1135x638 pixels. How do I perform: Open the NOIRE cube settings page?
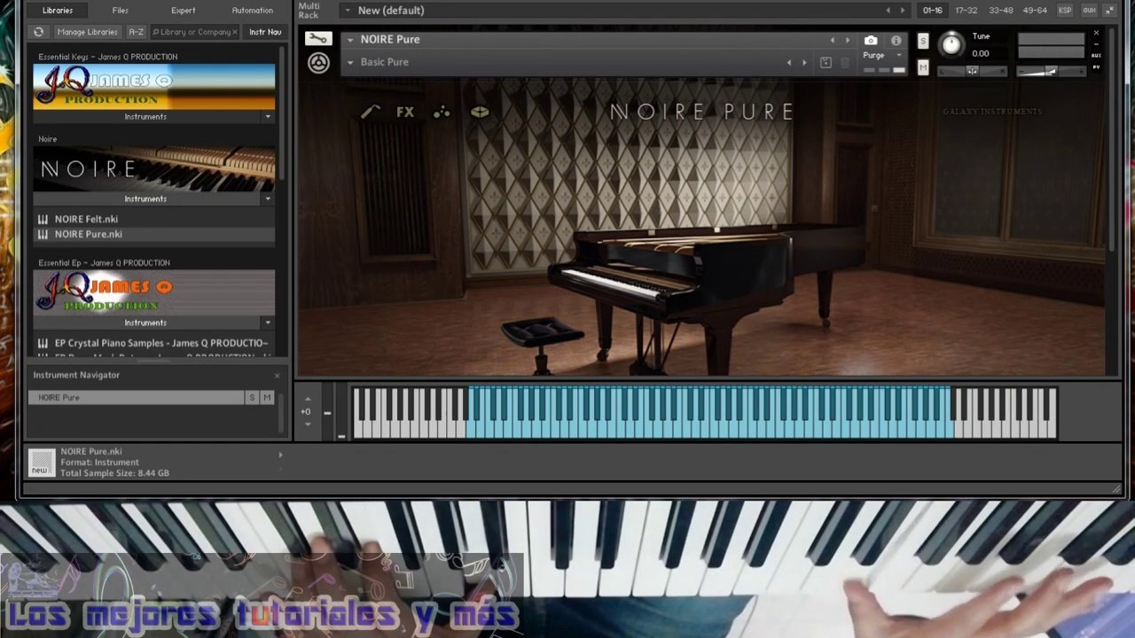click(480, 112)
